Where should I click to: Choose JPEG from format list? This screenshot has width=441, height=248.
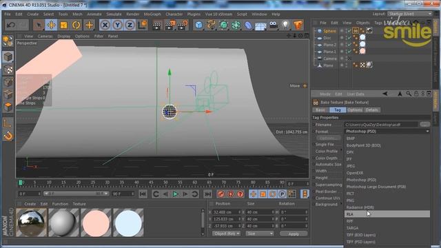click(351, 166)
